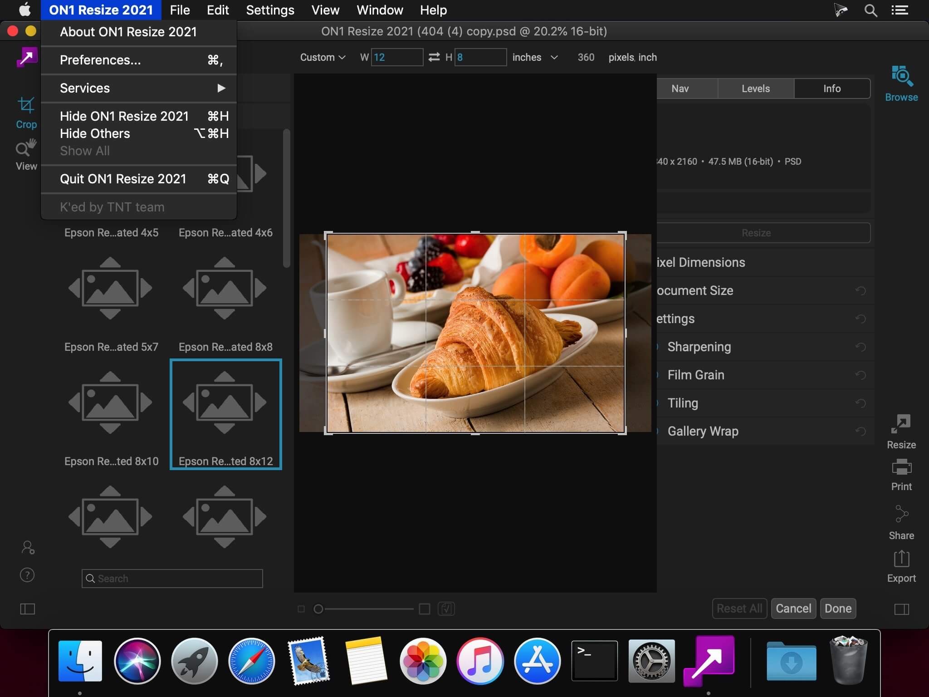The image size is (929, 697).
Task: Open the Browse module
Action: 901,84
